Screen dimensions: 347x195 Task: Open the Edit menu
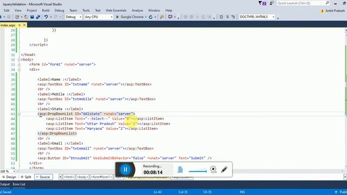[x=7, y=10]
